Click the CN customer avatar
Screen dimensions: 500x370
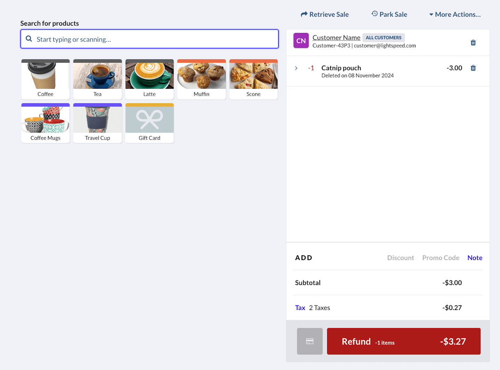pos(301,41)
